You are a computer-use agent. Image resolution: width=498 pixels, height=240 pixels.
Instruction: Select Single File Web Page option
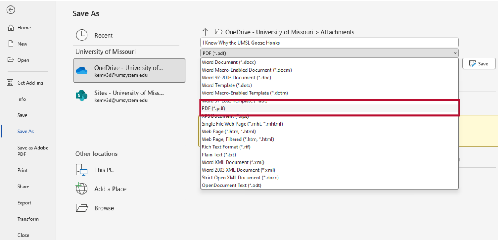(329, 124)
